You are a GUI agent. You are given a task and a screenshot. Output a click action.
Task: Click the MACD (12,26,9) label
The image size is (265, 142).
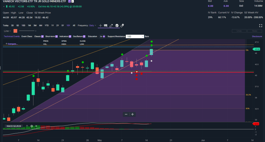tap(14, 126)
